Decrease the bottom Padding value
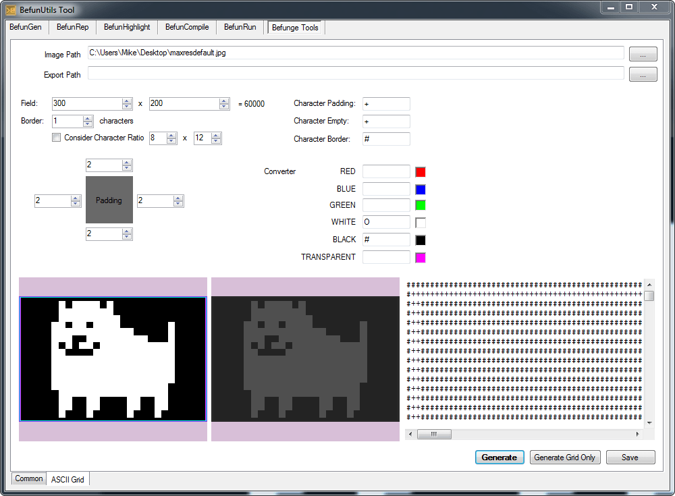This screenshot has width=675, height=496. click(x=127, y=237)
